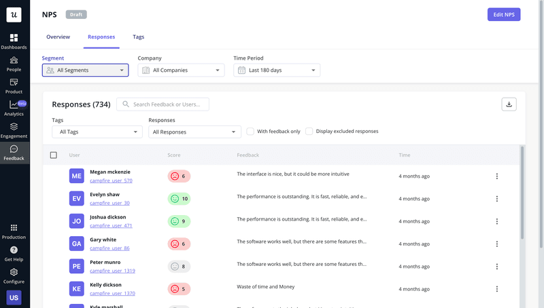
Task: Click the Edit NPS button
Action: (x=503, y=14)
